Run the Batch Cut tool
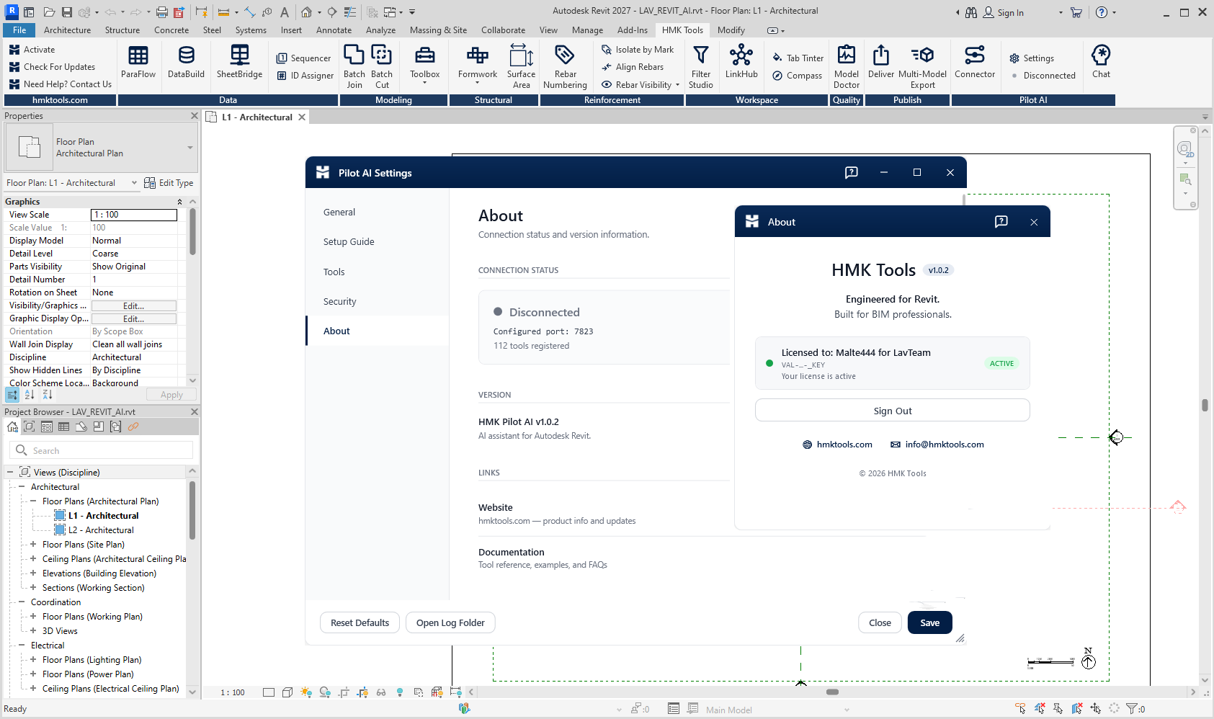1214x719 pixels. click(x=382, y=66)
